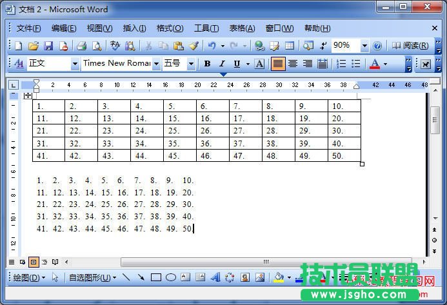Switch to Outline view button
Viewport: 447px width, 305px height.
[x=45, y=262]
